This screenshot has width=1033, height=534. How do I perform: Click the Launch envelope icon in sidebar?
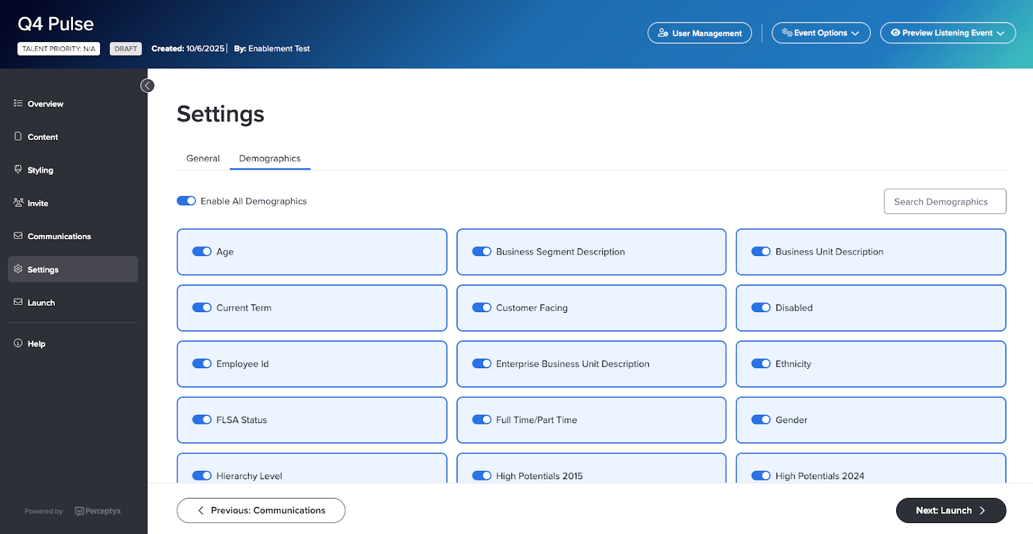coord(18,302)
